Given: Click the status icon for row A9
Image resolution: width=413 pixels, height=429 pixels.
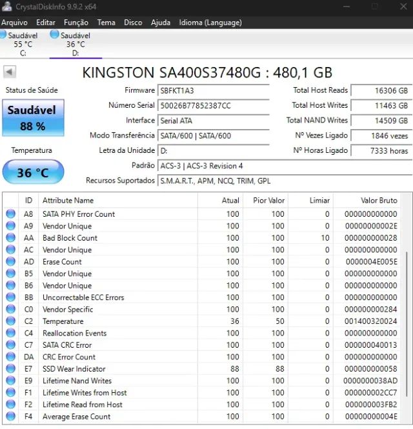Looking at the screenshot, I should click(x=11, y=226).
